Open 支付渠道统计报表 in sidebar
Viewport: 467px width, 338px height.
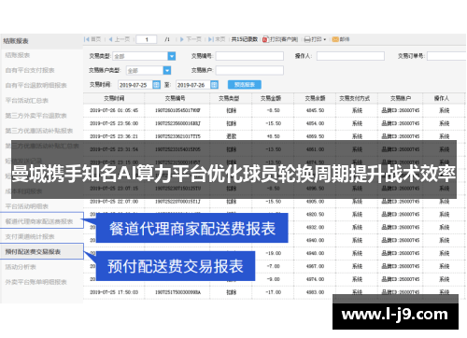point(30,236)
